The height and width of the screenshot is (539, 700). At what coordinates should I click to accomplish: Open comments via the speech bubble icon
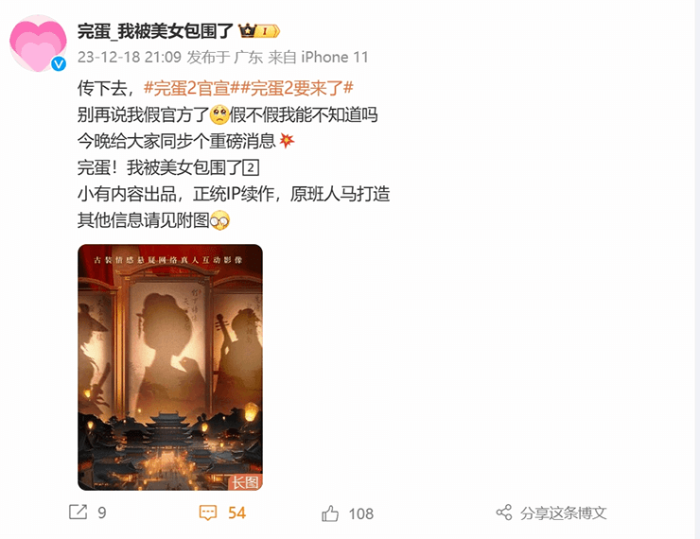(207, 513)
